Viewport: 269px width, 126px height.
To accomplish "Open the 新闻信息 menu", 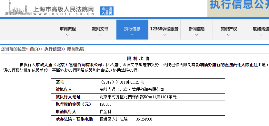I will [x=197, y=29].
